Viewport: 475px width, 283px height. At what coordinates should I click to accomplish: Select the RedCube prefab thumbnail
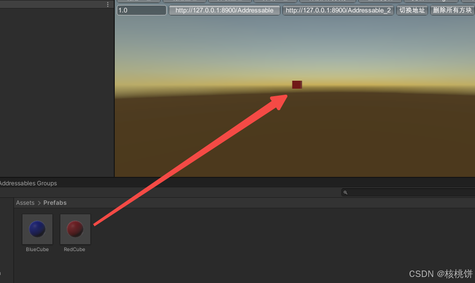pyautogui.click(x=75, y=229)
